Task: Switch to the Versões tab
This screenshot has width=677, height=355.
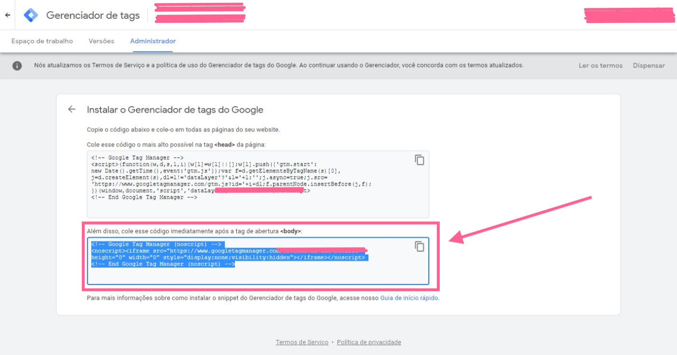Action: pyautogui.click(x=101, y=41)
